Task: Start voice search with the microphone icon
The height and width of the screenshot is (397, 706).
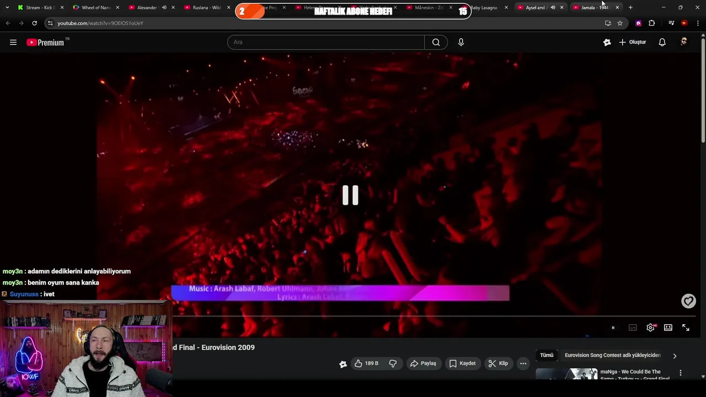Action: (461, 42)
